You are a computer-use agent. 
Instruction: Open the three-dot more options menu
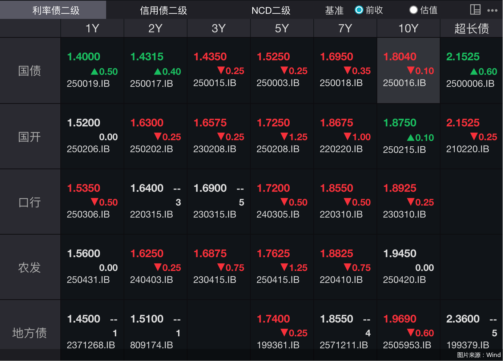pos(492,10)
